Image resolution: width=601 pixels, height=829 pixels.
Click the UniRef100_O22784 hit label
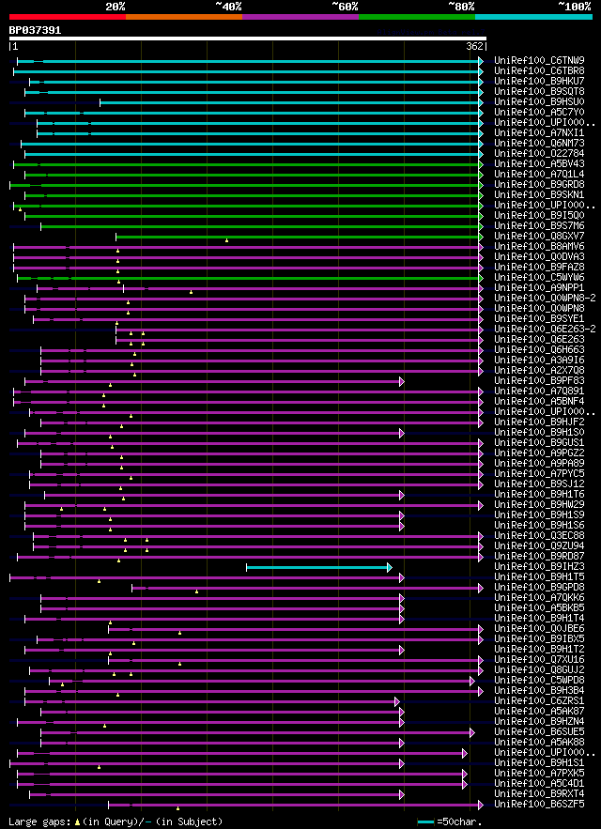pos(539,153)
